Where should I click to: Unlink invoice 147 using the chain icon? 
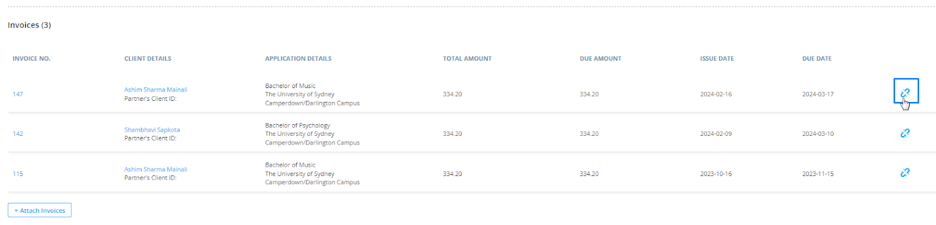click(905, 92)
